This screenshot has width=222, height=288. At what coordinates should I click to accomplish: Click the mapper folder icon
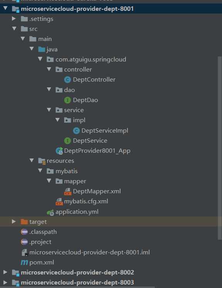click(59, 181)
